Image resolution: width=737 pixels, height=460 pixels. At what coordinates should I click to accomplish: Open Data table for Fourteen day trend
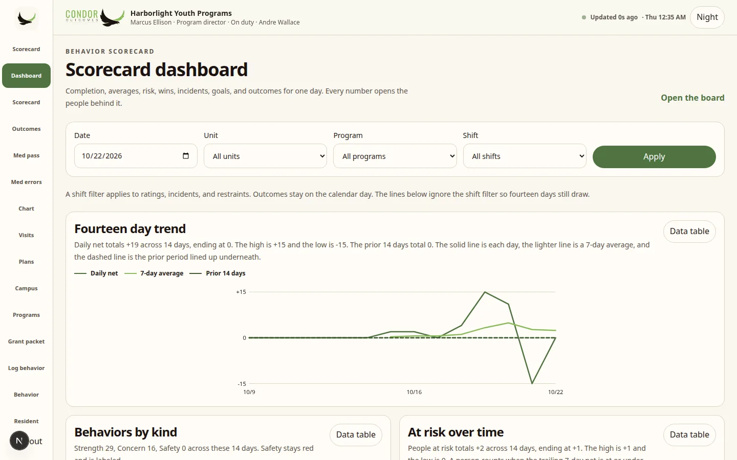[x=689, y=232]
